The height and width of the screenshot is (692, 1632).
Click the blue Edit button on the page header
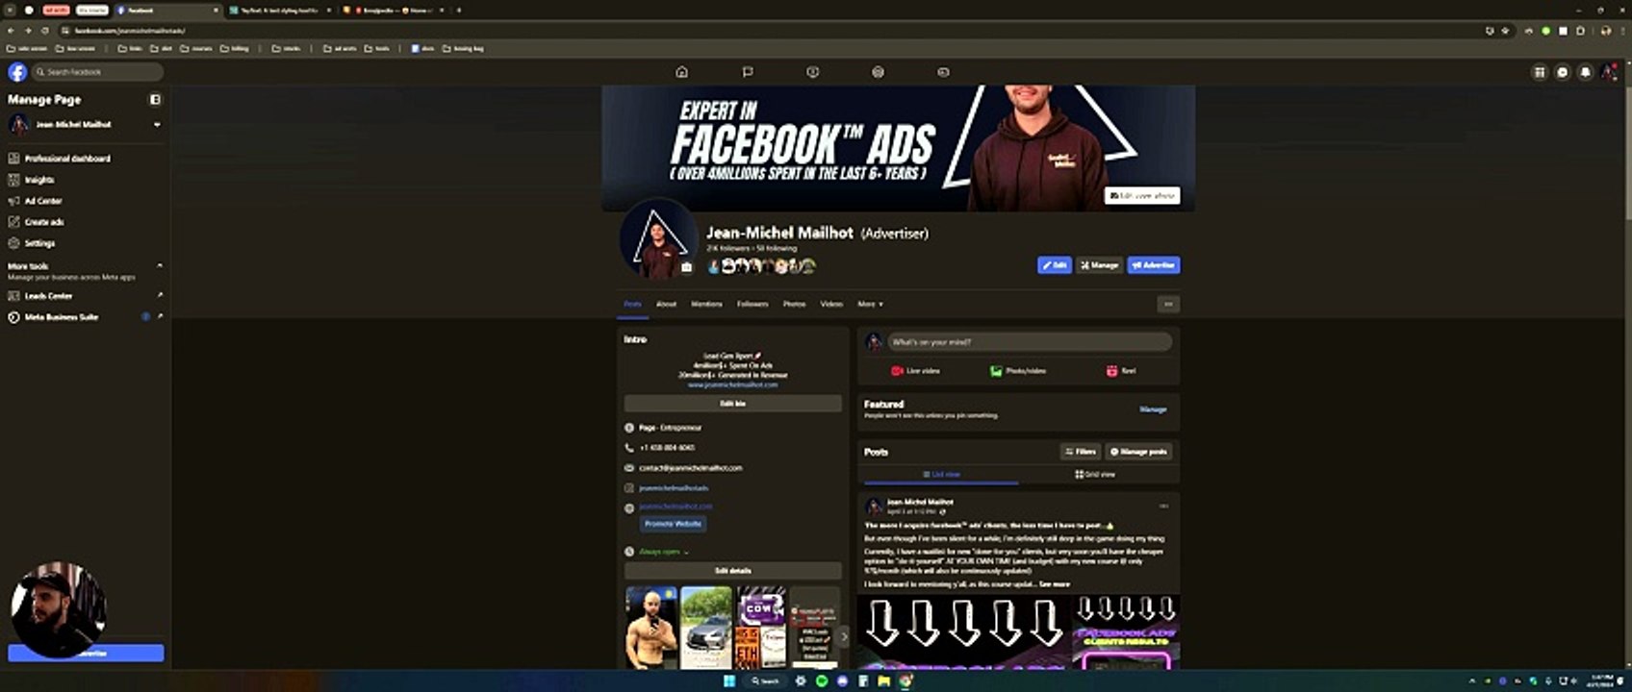pos(1055,265)
